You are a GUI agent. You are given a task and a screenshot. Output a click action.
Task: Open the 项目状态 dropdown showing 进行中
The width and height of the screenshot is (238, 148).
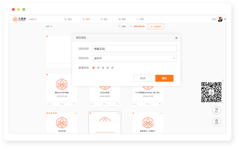point(134,58)
